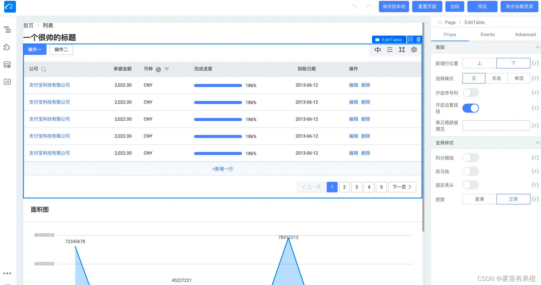
Task: Click the 操作一 button
Action: pos(35,50)
